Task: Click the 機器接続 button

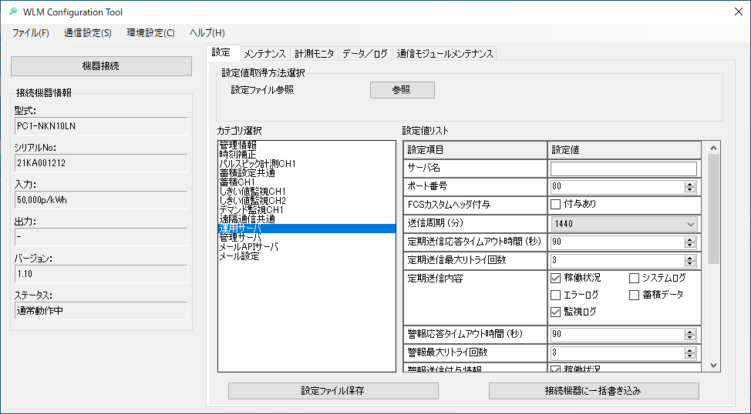Action: pyautogui.click(x=101, y=66)
